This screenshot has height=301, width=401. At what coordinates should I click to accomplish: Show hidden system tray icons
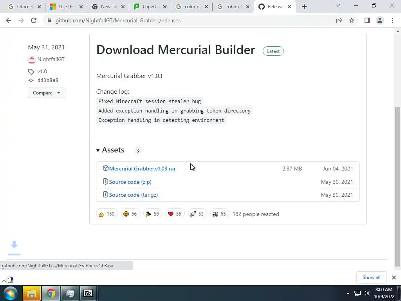pyautogui.click(x=348, y=293)
